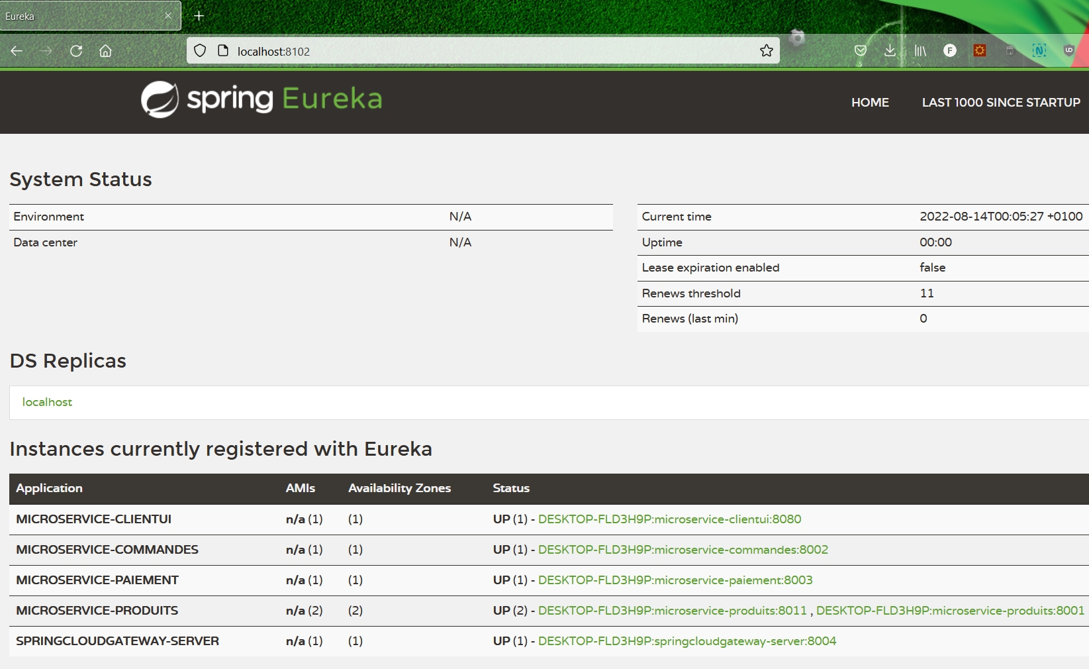Open the springcloudgateway-server:8004 instance link

[x=687, y=641]
